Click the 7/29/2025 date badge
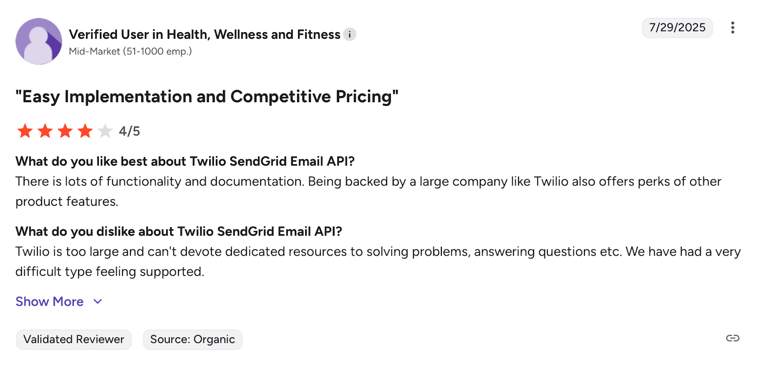Viewport: 757px width, 369px height. pyautogui.click(x=677, y=28)
